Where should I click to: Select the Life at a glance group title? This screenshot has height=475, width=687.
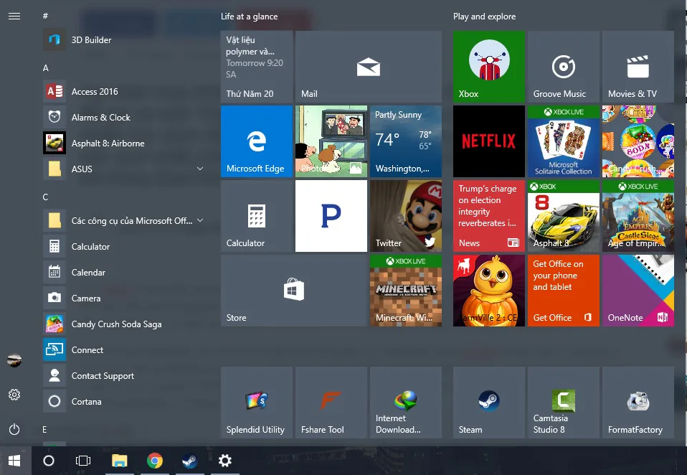(x=250, y=17)
